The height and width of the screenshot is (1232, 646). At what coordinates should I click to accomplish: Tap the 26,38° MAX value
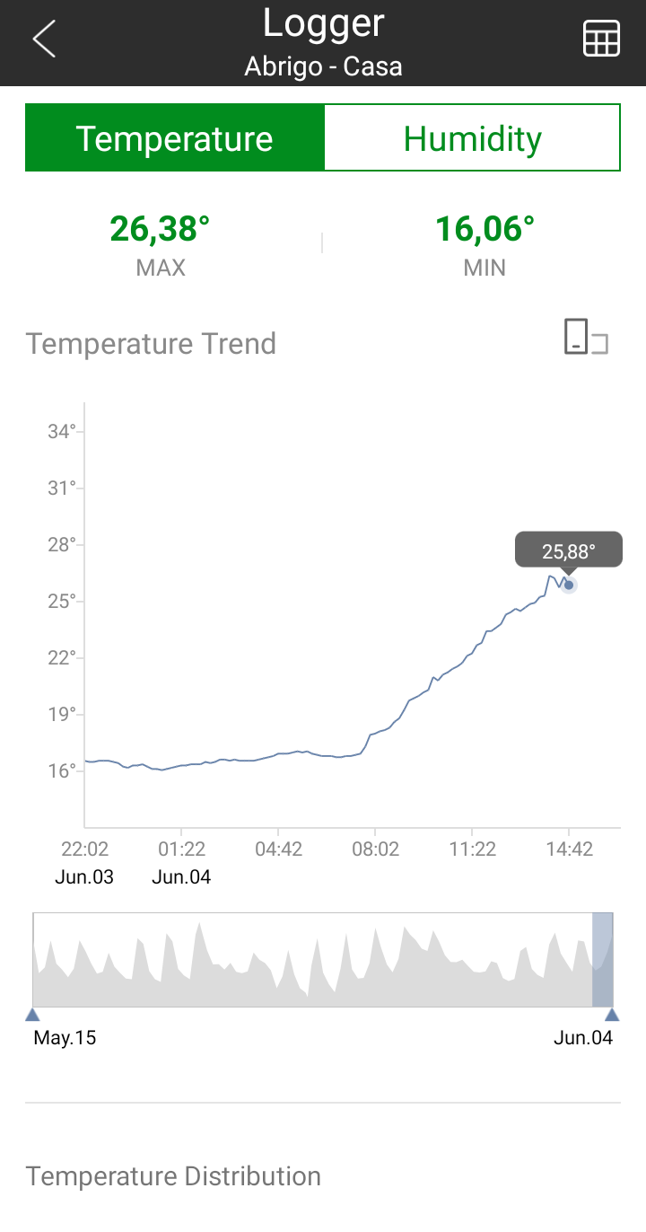tap(160, 230)
